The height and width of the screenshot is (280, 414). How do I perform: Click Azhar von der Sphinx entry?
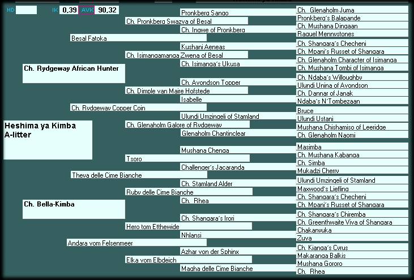click(238, 251)
